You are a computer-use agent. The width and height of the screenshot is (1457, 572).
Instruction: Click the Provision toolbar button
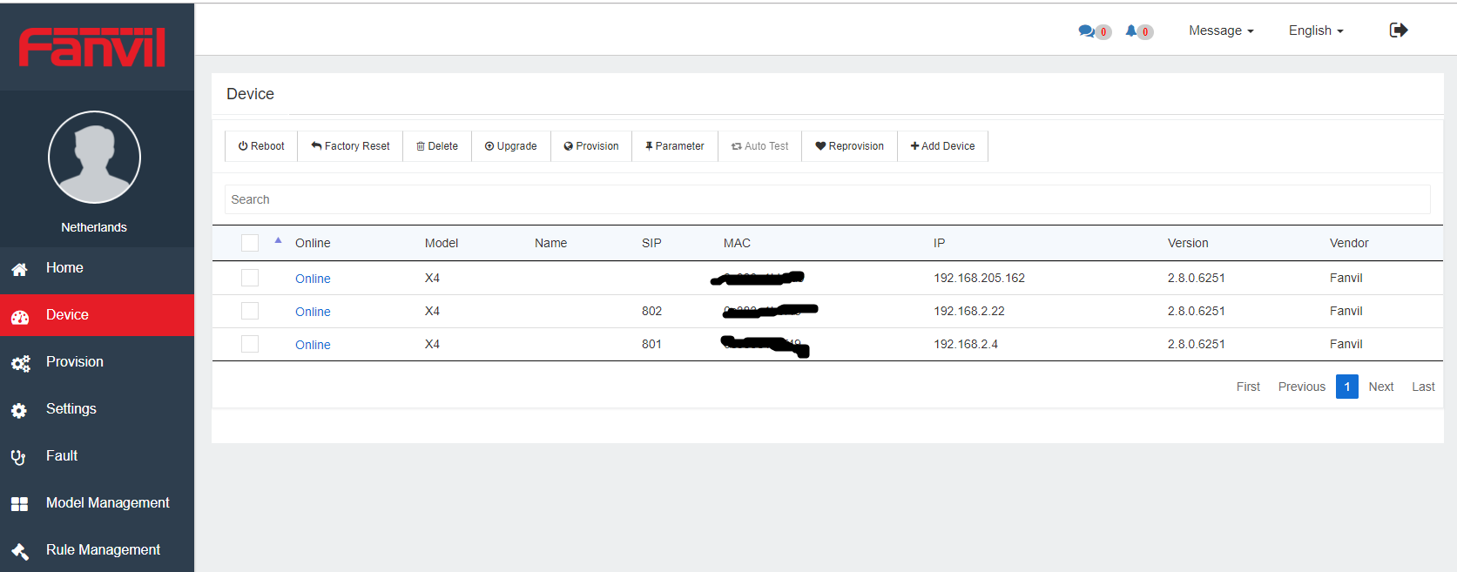591,146
